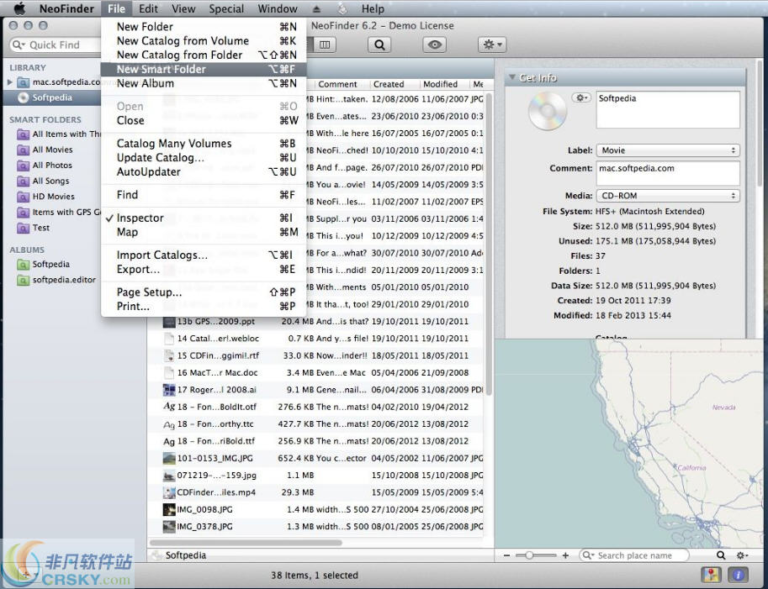
Task: Open the NeoFinder application menu
Action: (66, 8)
